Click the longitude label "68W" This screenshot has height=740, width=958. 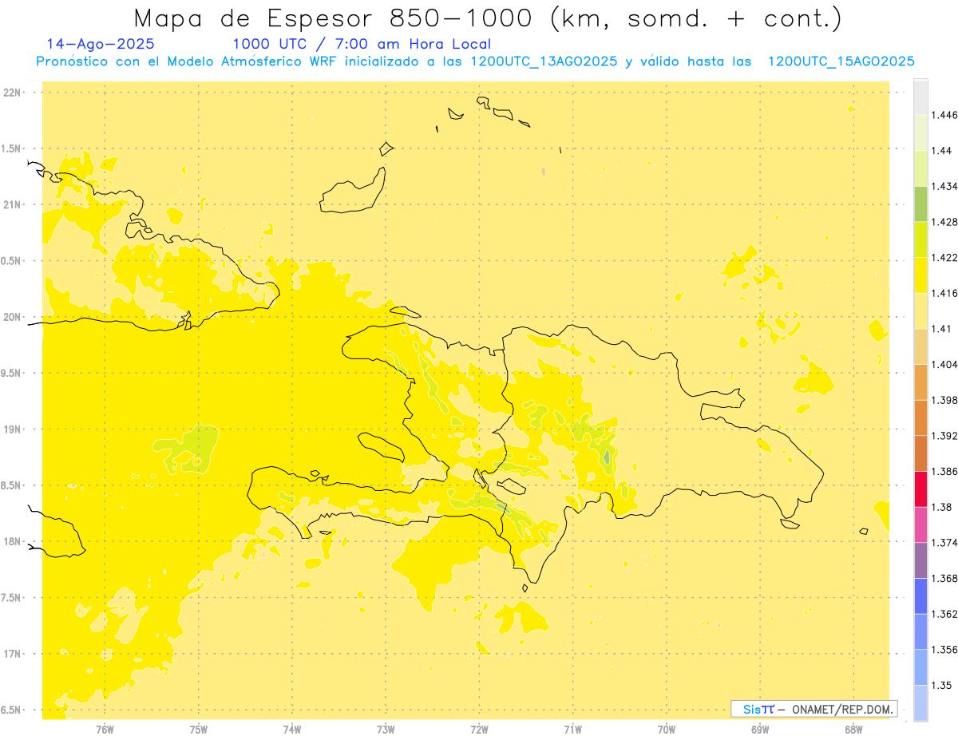(x=853, y=730)
